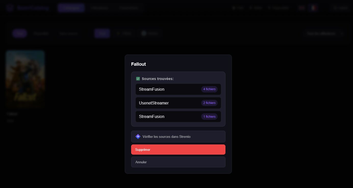Open the dropdown at right of filter bar
The height and width of the screenshot is (188, 353).
pyautogui.click(x=324, y=33)
